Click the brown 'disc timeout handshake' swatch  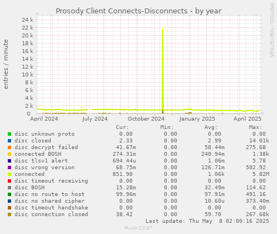coord(9,208)
